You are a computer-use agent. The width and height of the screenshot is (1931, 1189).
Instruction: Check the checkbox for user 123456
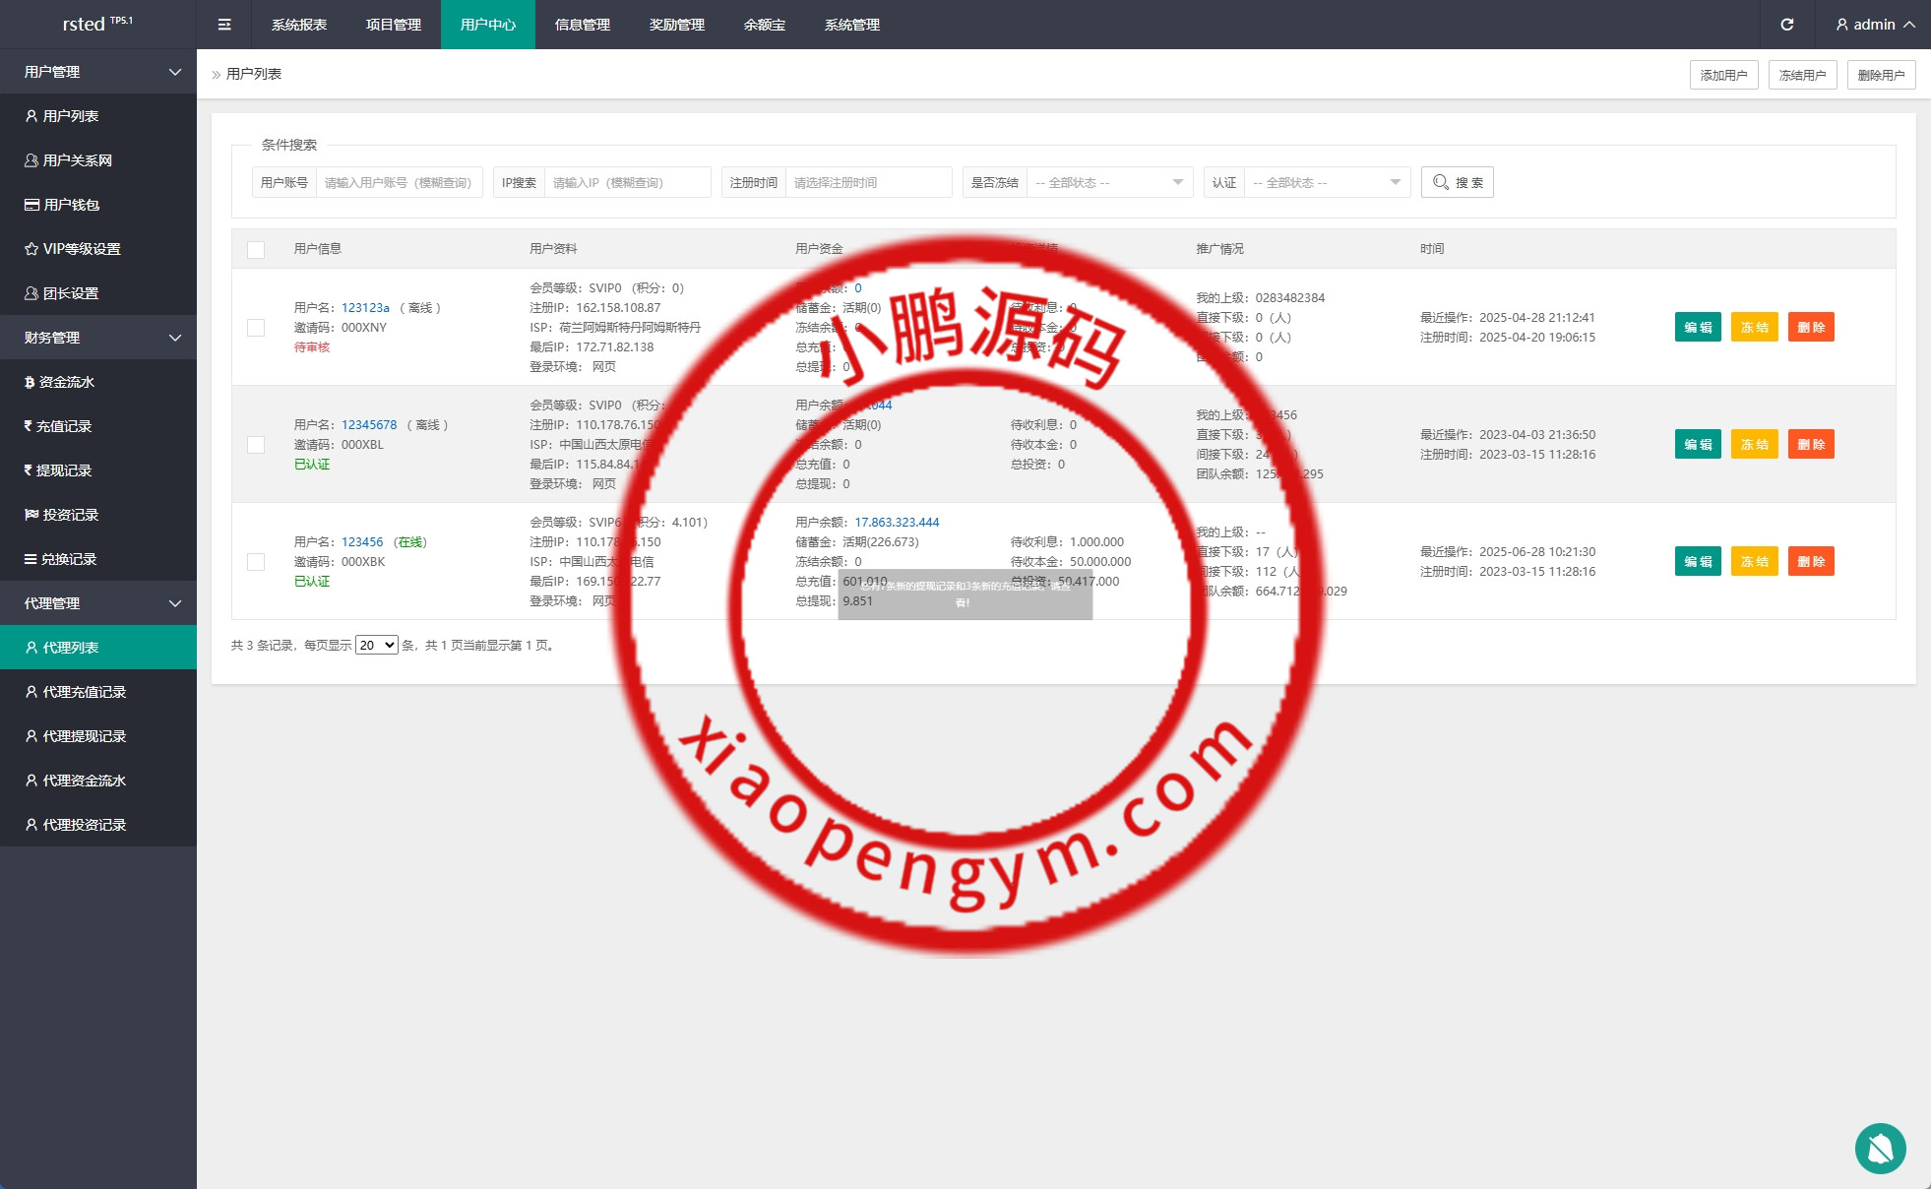[256, 561]
